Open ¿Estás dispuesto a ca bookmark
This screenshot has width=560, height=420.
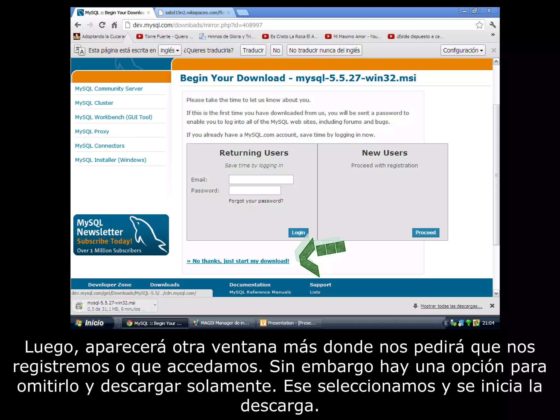point(416,36)
